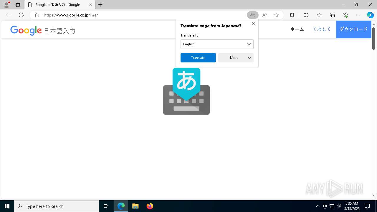Click the vertical scrollbar thumb
The width and height of the screenshot is (377, 212).
click(373, 39)
